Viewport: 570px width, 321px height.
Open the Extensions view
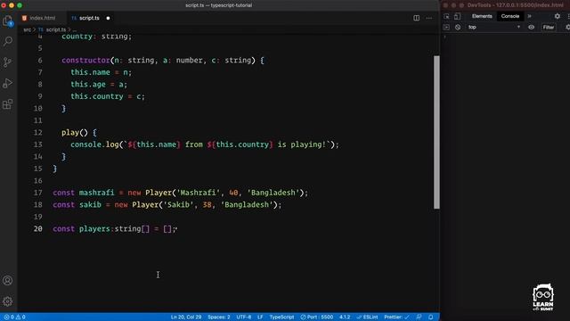pyautogui.click(x=8, y=104)
